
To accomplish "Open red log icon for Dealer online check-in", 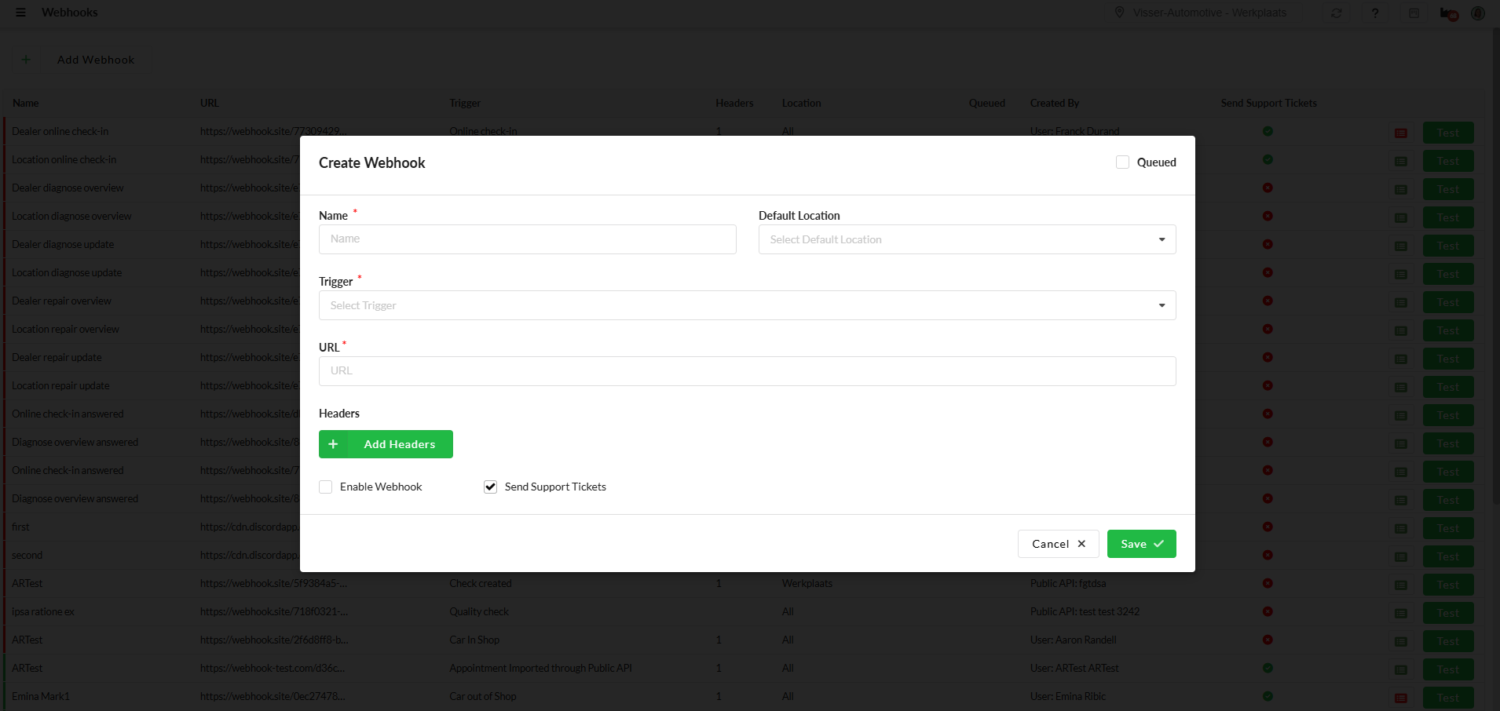I will pos(1400,133).
